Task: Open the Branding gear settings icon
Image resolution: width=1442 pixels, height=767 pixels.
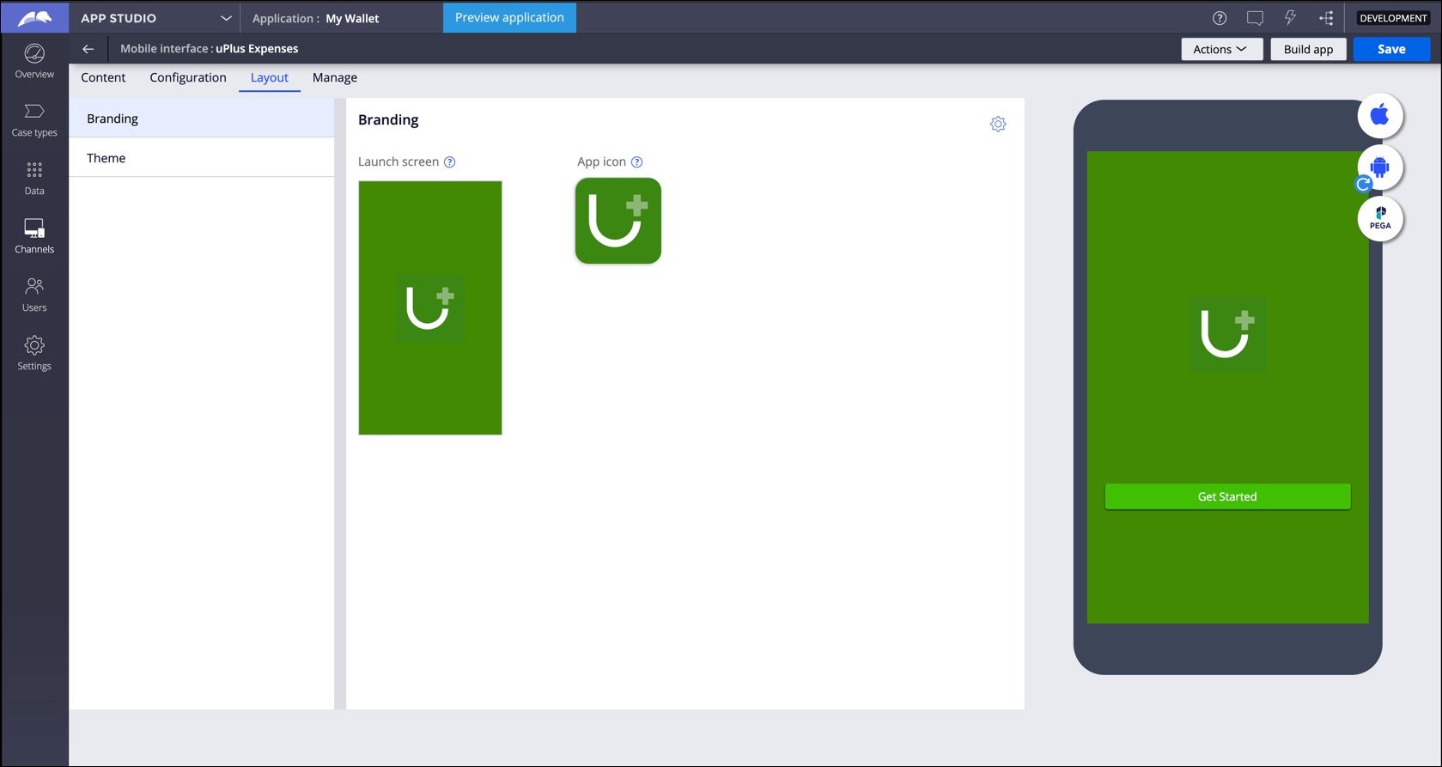Action: 997,125
